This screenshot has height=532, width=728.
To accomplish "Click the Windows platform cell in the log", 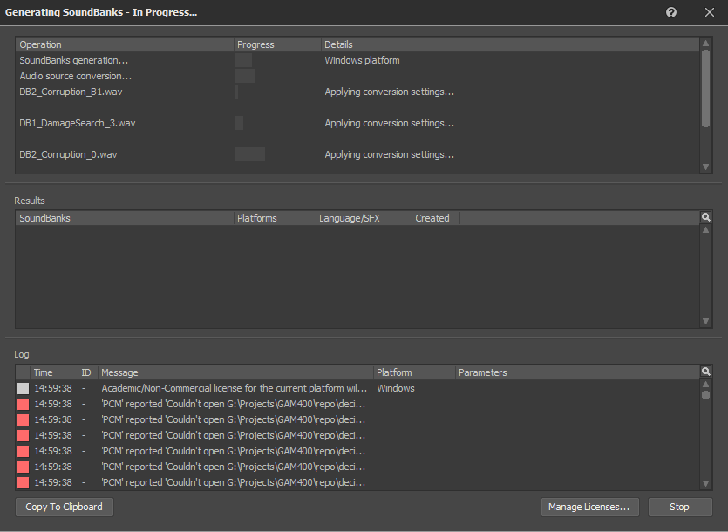I will 396,388.
